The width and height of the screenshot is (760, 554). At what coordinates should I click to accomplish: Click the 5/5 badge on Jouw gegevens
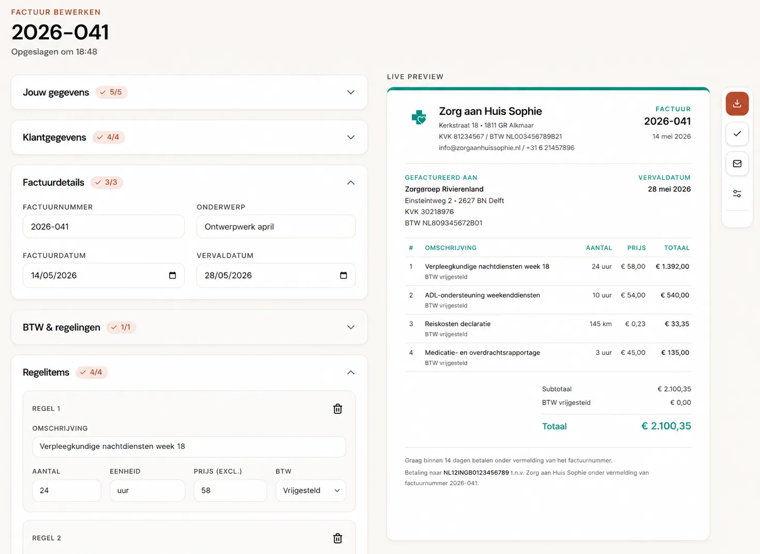coord(111,92)
